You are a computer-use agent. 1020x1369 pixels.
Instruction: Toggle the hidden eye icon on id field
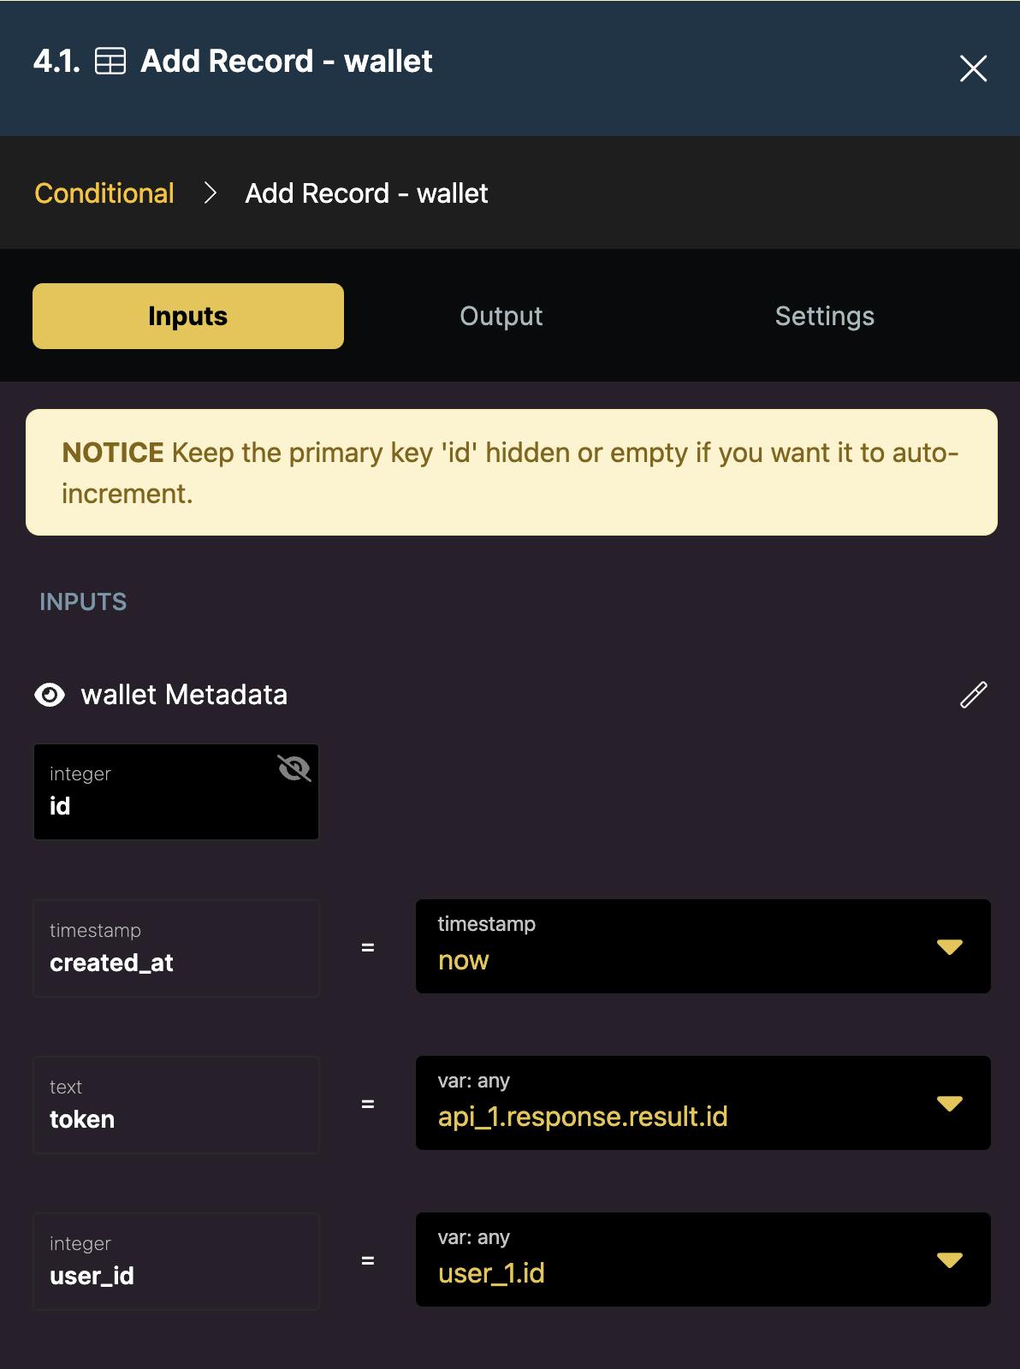294,768
